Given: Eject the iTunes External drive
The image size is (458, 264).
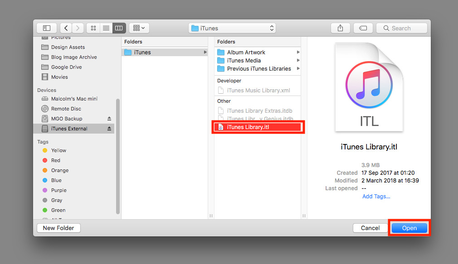Looking at the screenshot, I should click(x=109, y=129).
